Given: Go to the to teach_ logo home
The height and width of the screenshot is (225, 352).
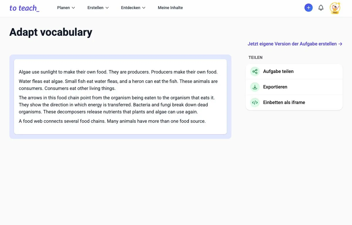Looking at the screenshot, I should pos(24,8).
